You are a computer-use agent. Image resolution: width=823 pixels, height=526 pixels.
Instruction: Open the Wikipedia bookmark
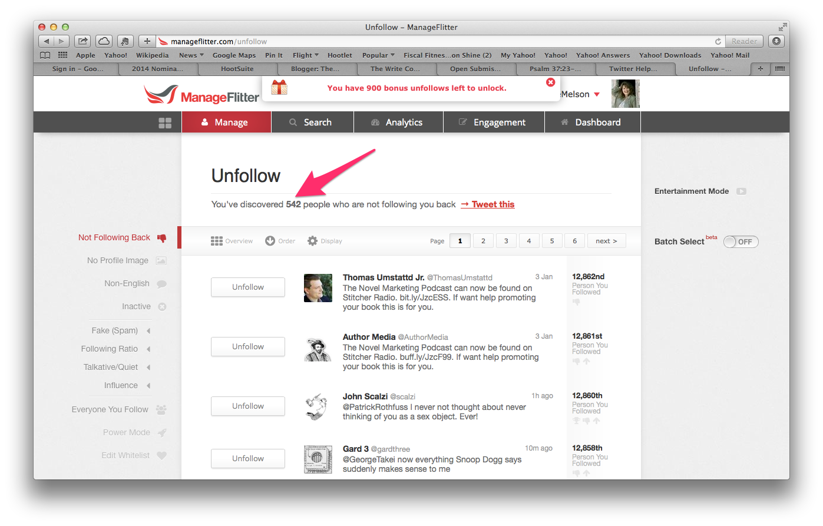click(153, 55)
